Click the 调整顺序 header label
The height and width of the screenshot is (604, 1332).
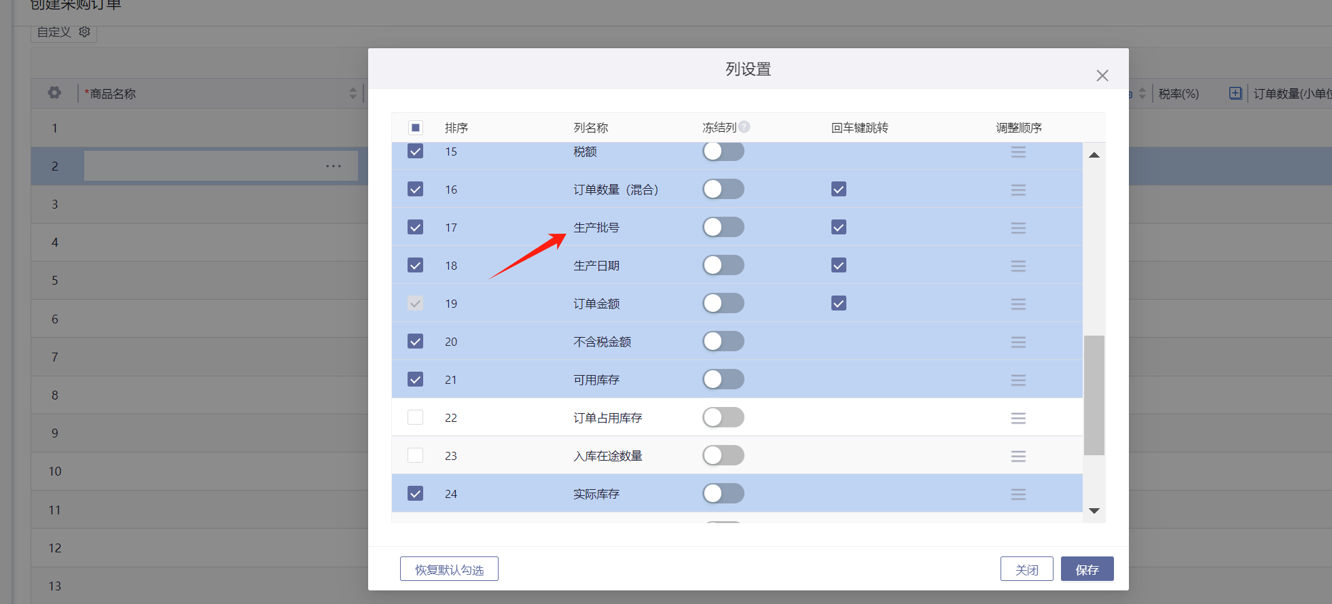click(x=1019, y=128)
